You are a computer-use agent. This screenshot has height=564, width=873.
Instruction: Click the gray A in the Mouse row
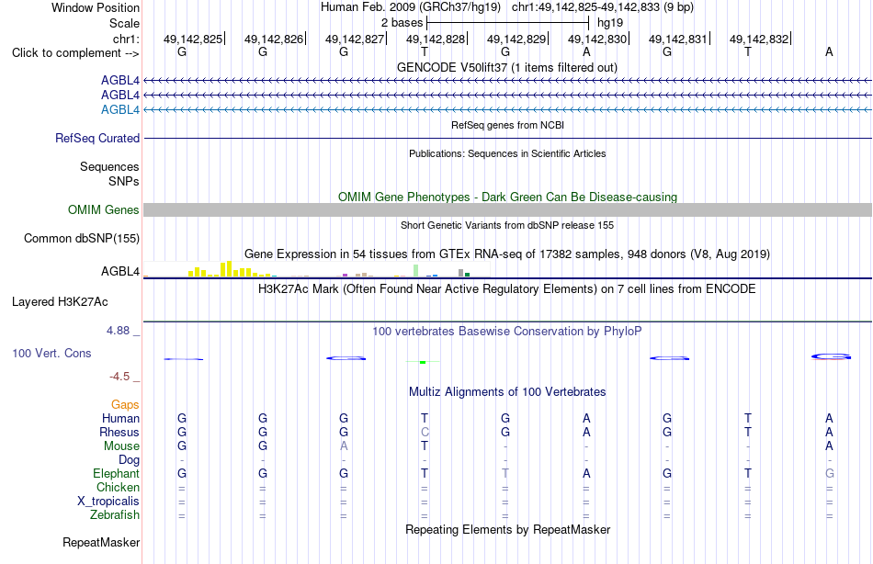click(x=344, y=446)
